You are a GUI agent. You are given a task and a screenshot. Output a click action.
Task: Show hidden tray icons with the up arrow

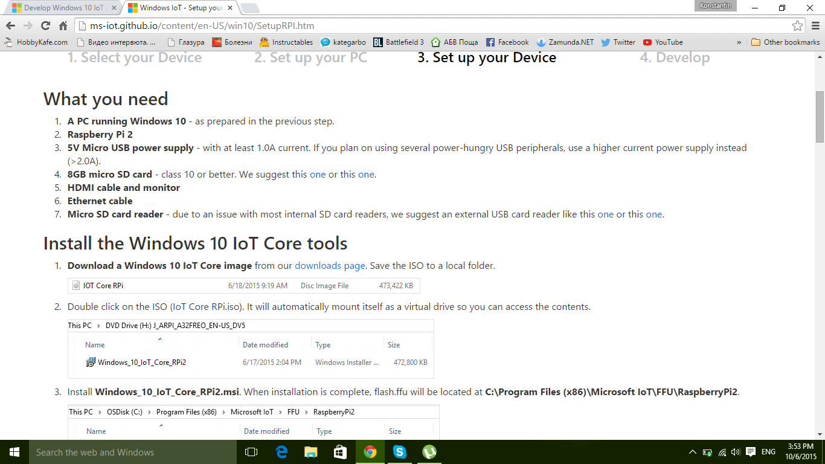pyautogui.click(x=693, y=452)
